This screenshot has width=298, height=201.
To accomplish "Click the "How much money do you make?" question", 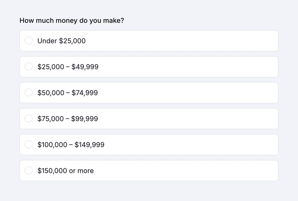I will coord(72,21).
